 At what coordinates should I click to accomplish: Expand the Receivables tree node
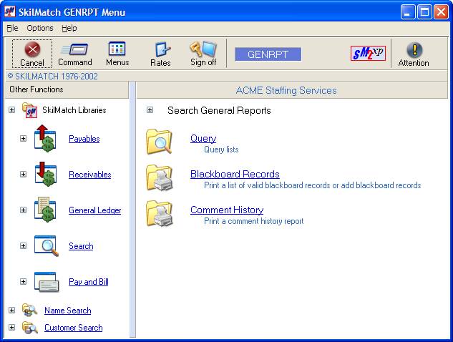(23, 174)
